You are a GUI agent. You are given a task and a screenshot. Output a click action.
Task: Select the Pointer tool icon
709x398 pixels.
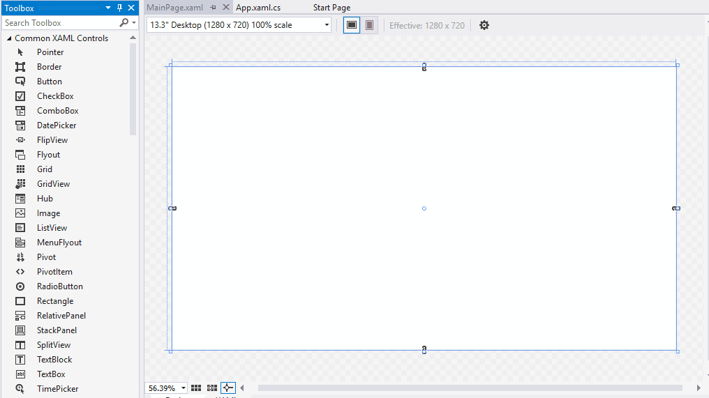(20, 52)
